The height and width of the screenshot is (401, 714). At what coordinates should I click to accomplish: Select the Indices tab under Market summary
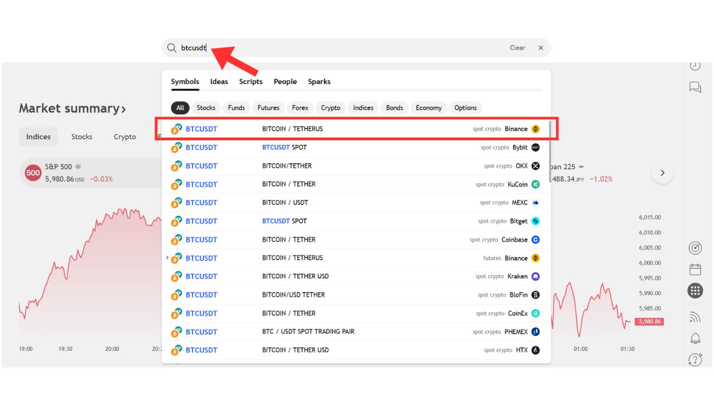pos(38,136)
